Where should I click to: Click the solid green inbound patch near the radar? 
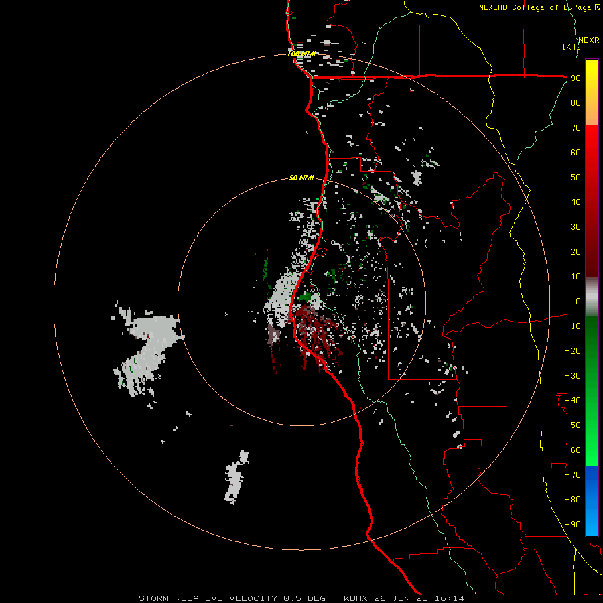point(306,297)
